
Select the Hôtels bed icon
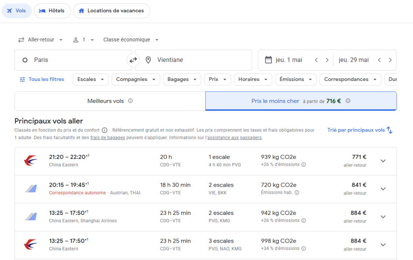pyautogui.click(x=42, y=10)
